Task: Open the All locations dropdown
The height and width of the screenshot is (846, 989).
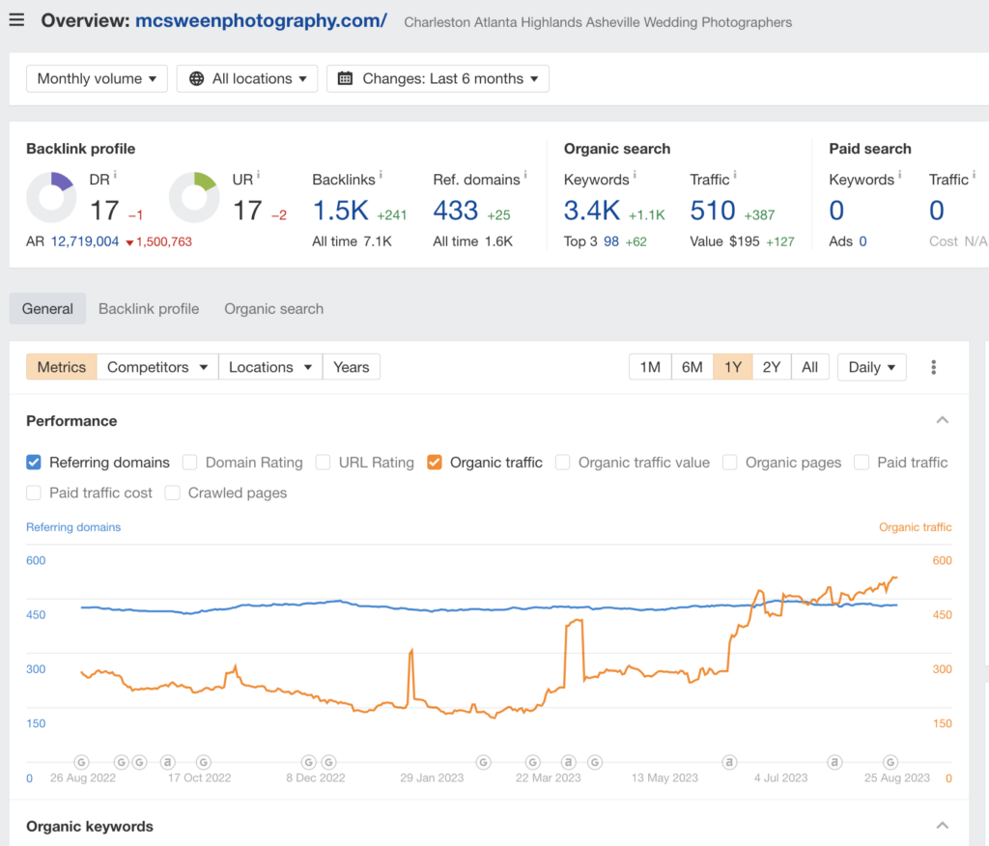Action: (x=247, y=79)
